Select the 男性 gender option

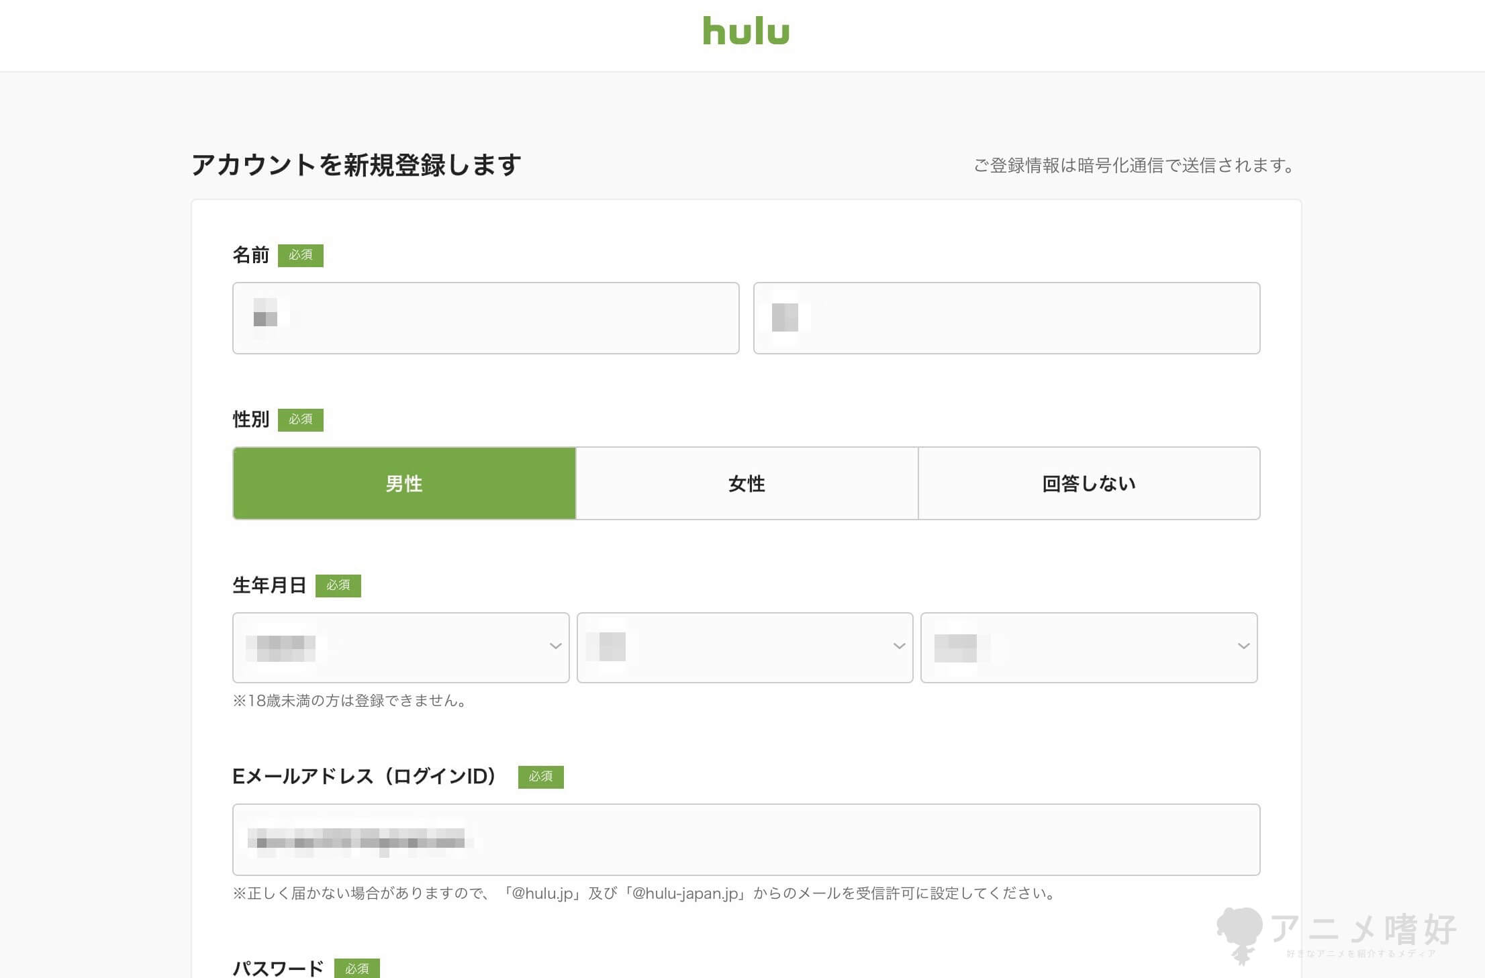click(404, 483)
